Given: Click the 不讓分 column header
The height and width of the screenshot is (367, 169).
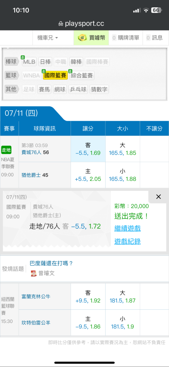Looking at the screenshot, I should (x=154, y=128).
